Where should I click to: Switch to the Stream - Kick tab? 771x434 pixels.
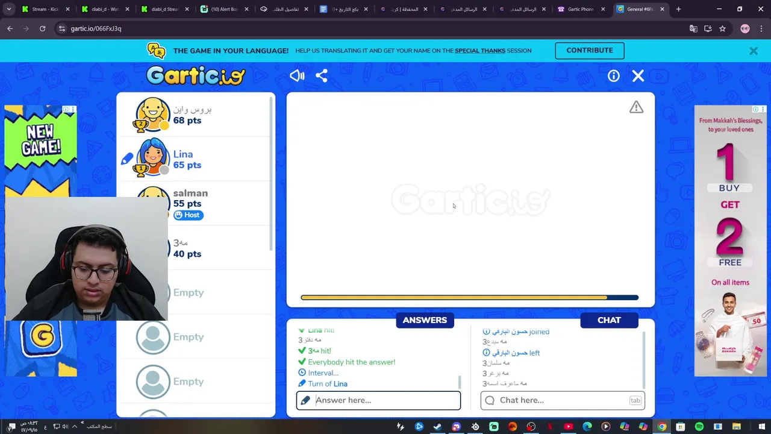click(46, 9)
